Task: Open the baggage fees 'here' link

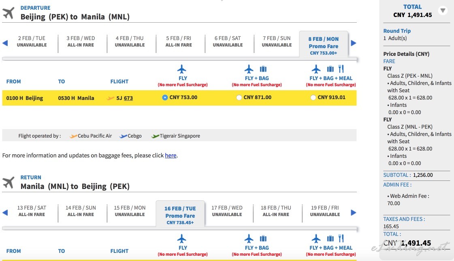Action: (x=171, y=155)
